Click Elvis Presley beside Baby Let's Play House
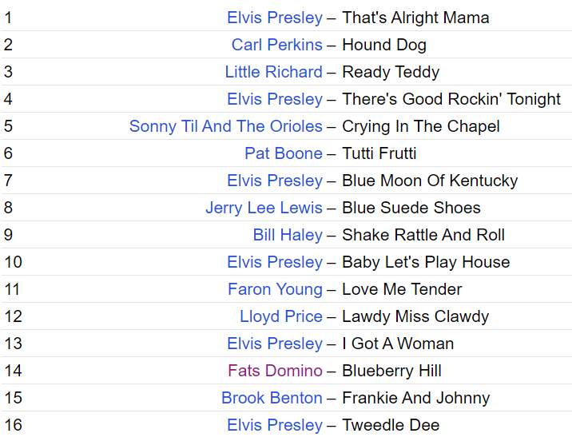 click(275, 262)
